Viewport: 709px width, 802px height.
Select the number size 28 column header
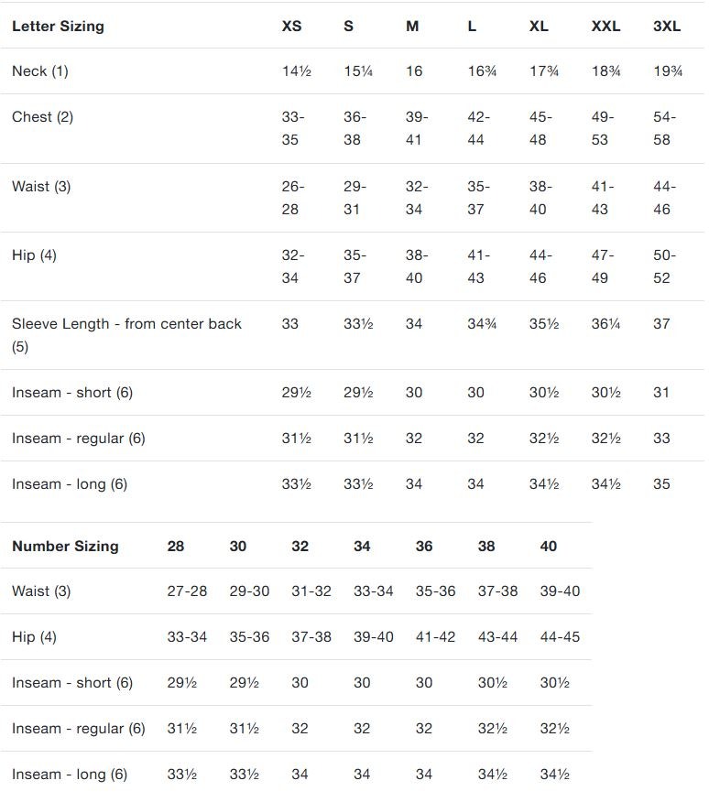(176, 547)
